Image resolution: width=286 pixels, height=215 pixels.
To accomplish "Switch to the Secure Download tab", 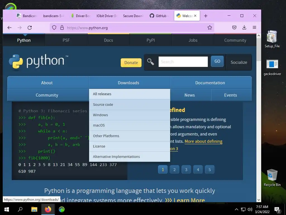I will 133,16.
